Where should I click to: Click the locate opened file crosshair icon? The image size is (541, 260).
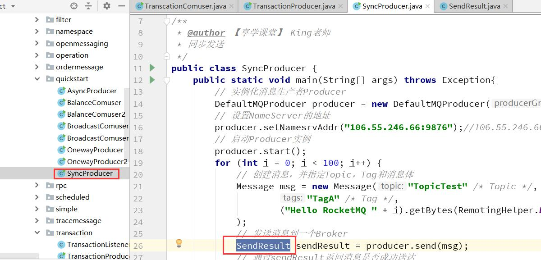click(x=74, y=6)
